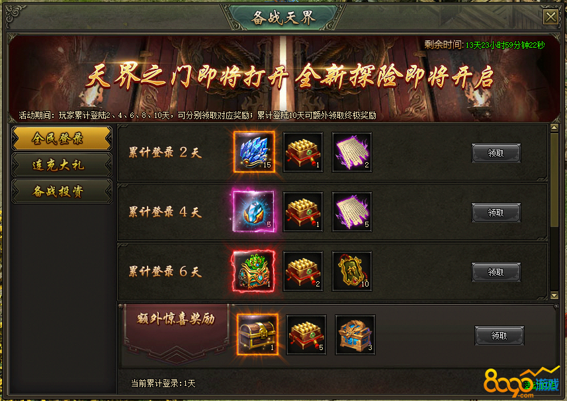Open the 全民登录 tab
This screenshot has width=567, height=401.
[62, 138]
